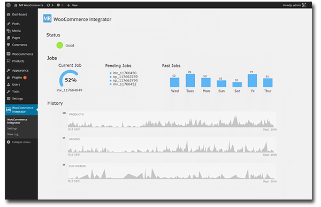This screenshot has width=321, height=207.
Task: Open the View Log submenu link
Action: [x=13, y=134]
